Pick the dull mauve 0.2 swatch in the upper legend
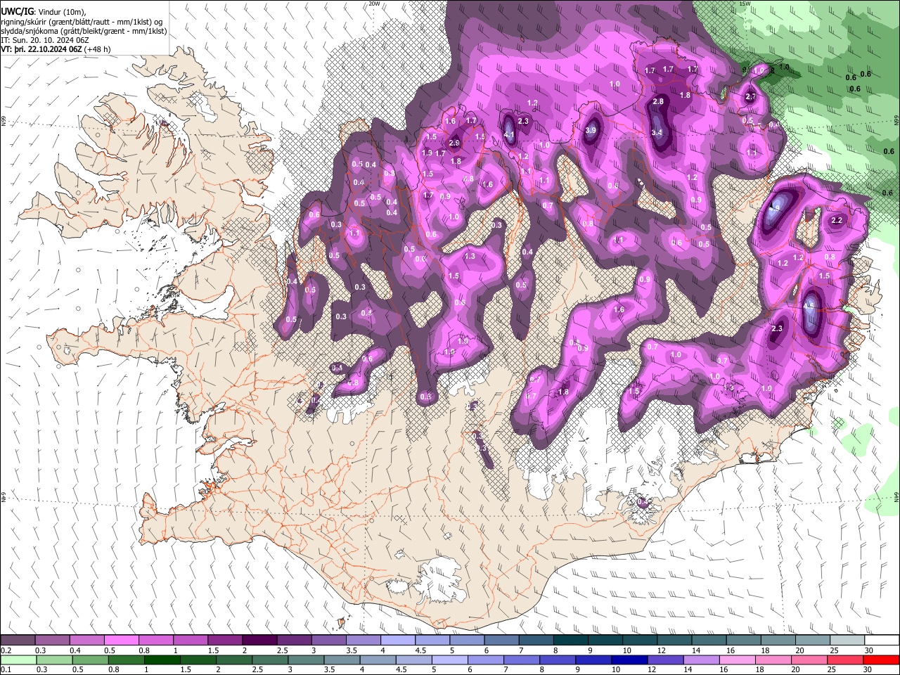The image size is (900, 675). pos(18,641)
